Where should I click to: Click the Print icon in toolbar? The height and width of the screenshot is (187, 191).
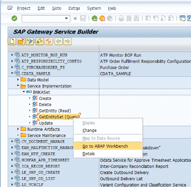[x=121, y=19]
